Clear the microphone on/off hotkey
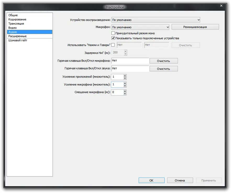The width and height of the screenshot is (231, 193). [x=164, y=61]
